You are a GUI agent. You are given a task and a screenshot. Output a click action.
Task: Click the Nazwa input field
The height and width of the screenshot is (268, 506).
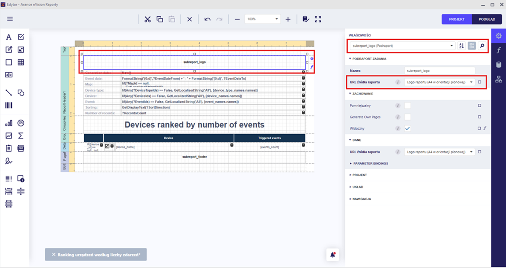pos(439,71)
